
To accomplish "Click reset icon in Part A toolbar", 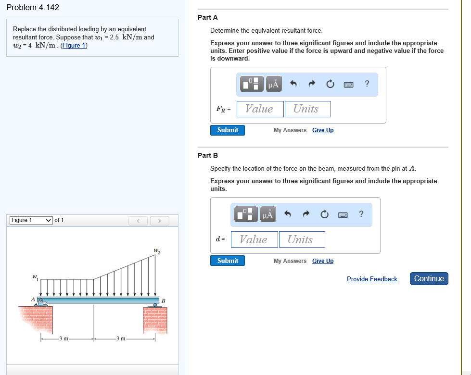I will 330,84.
